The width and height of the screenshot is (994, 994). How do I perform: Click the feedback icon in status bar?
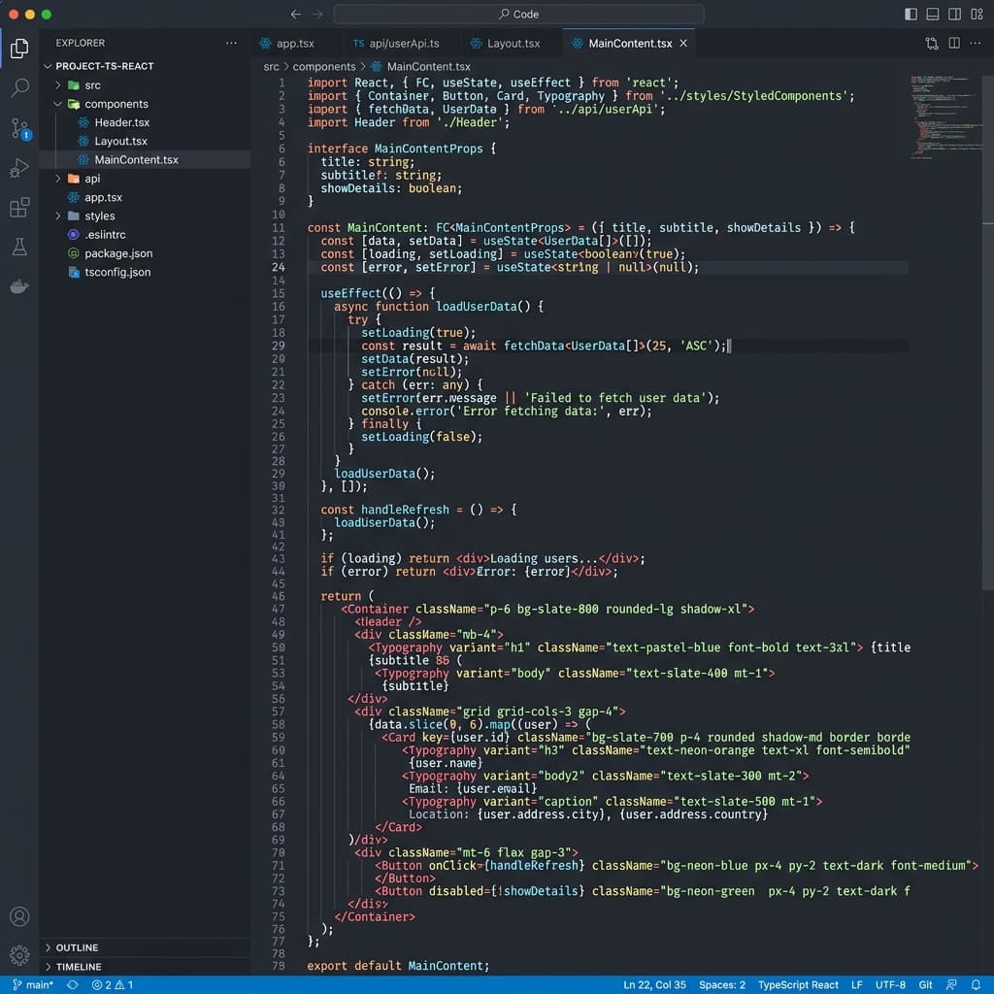(x=951, y=984)
